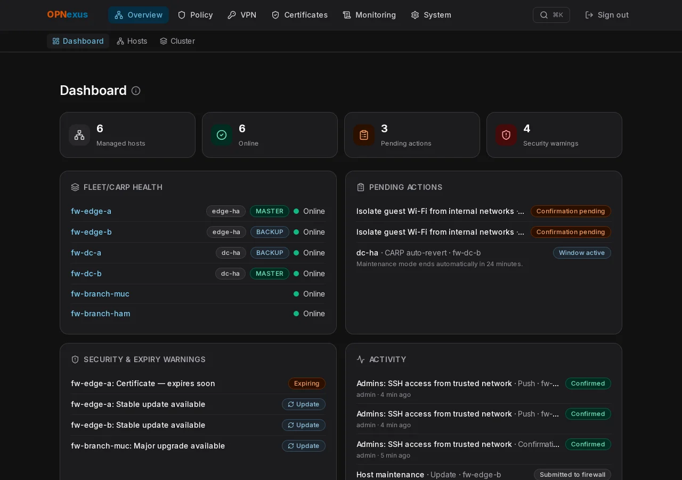Click Update for fw-edge-b stable update
Screen dimensions: 682x480
point(304,425)
